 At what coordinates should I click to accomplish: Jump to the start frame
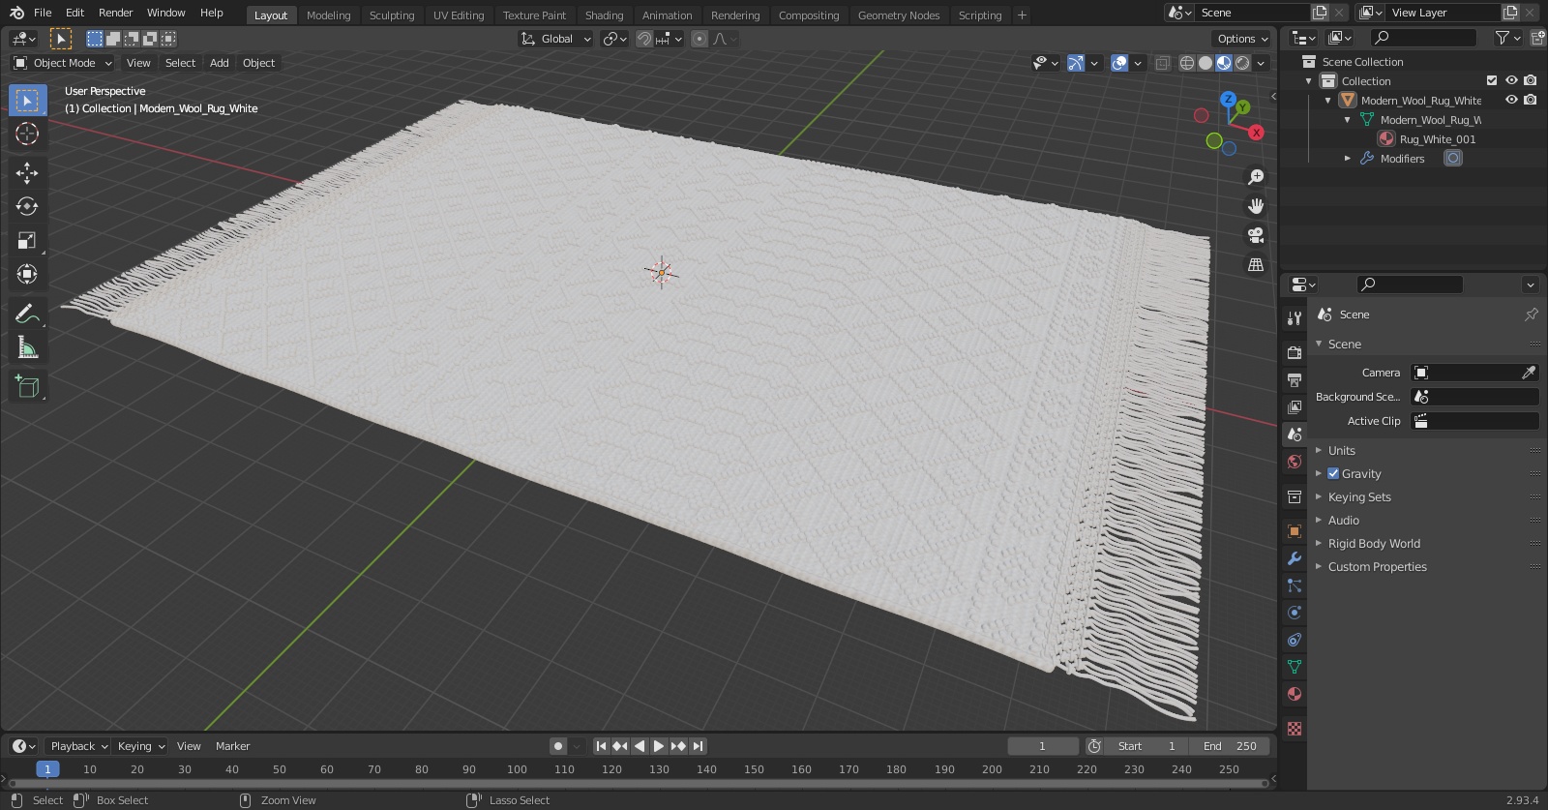(x=601, y=746)
